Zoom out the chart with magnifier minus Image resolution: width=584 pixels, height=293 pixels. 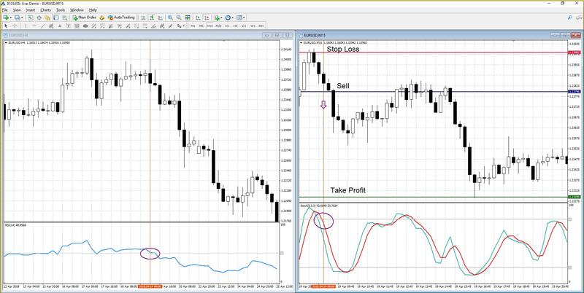(179, 17)
